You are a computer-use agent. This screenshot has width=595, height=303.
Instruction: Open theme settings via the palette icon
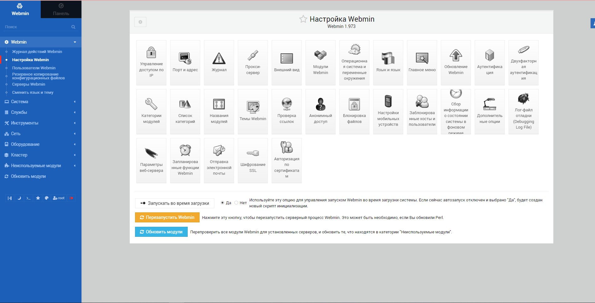47,198
